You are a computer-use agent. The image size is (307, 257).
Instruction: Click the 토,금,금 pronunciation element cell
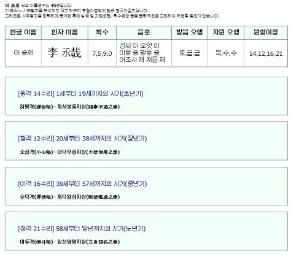[190, 53]
